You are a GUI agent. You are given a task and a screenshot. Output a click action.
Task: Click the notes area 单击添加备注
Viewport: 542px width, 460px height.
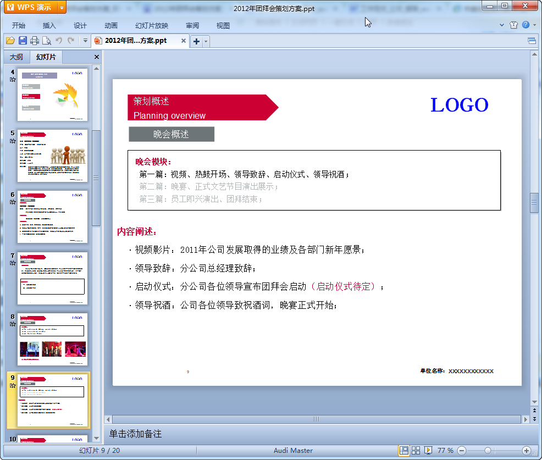135,434
